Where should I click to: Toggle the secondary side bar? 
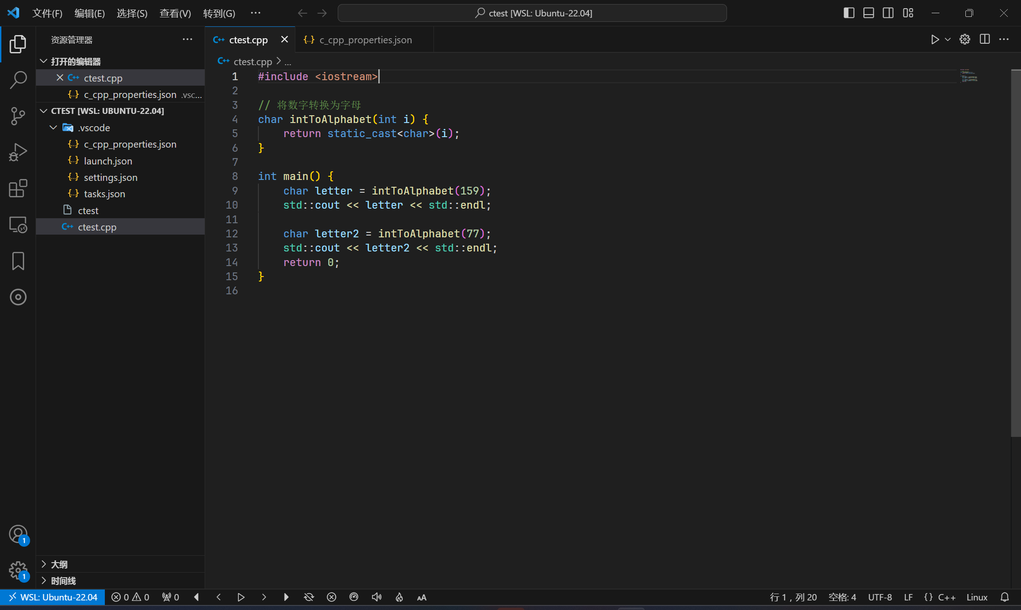(888, 13)
